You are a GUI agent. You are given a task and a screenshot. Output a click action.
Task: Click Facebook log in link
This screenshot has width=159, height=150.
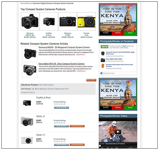coord(124,46)
